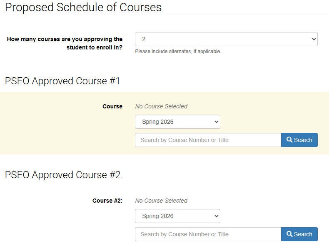Focus the Course #2 search text field
329x250 pixels.
click(x=208, y=234)
